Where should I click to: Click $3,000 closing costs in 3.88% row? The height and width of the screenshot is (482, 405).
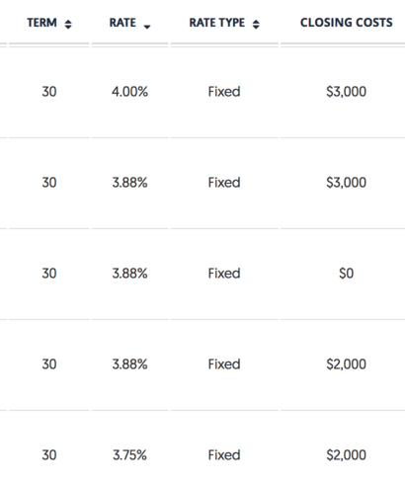347,183
